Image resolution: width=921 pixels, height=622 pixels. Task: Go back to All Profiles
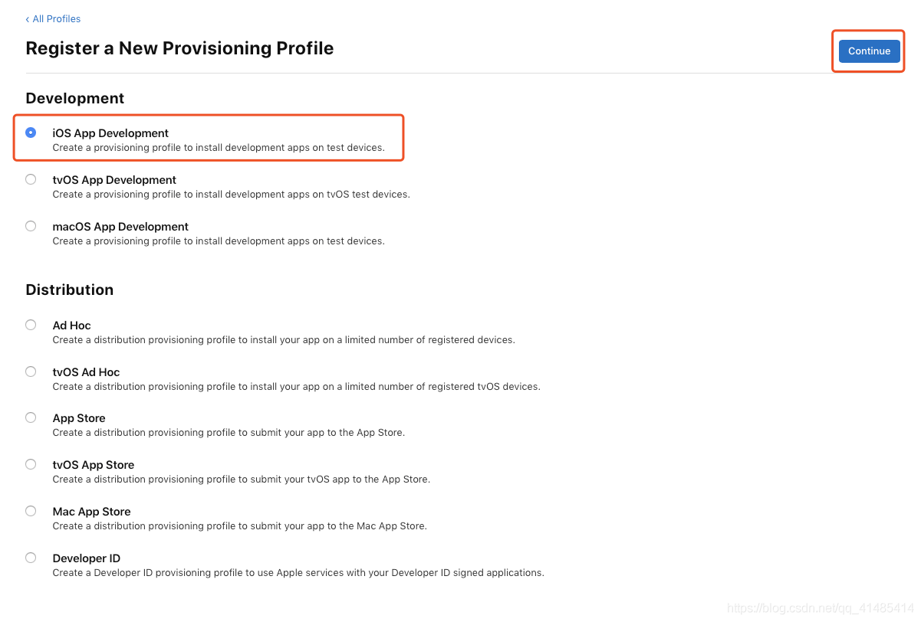pyautogui.click(x=53, y=18)
